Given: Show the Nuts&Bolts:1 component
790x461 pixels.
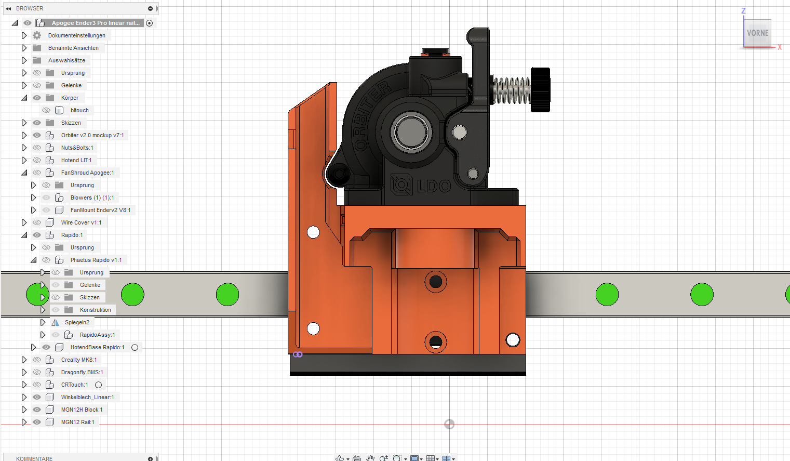Looking at the screenshot, I should [37, 148].
